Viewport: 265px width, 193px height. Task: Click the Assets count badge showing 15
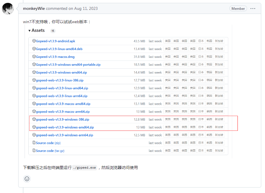(53, 31)
